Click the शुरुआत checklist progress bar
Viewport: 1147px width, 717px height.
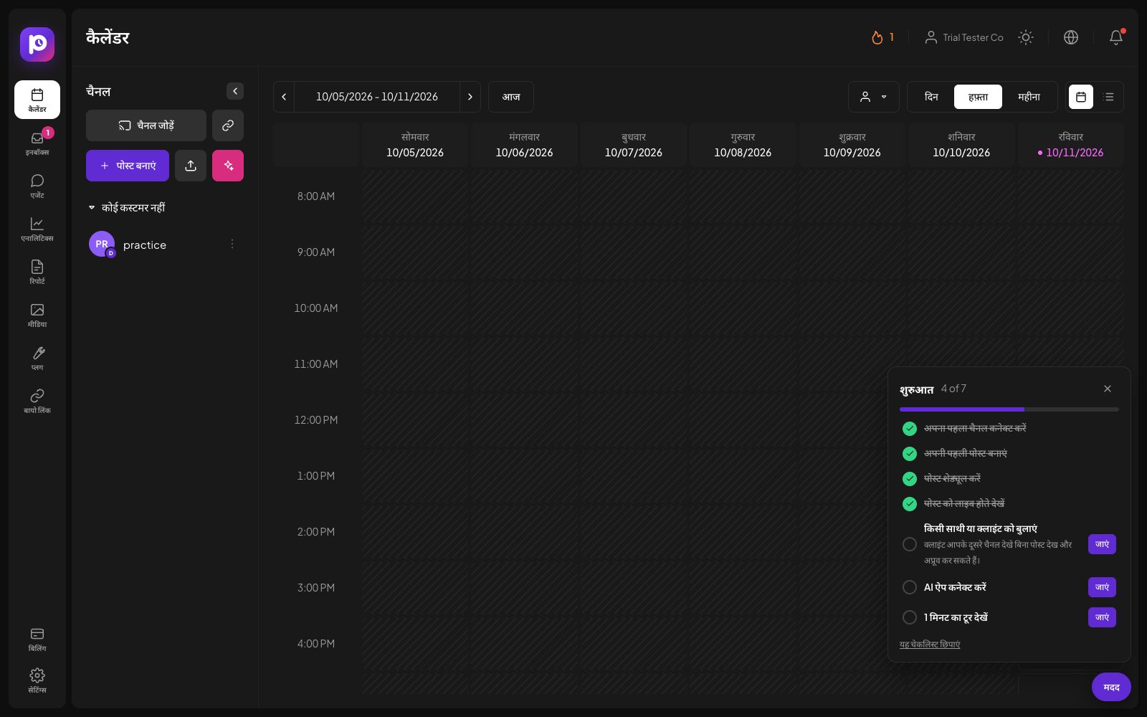click(x=1009, y=409)
